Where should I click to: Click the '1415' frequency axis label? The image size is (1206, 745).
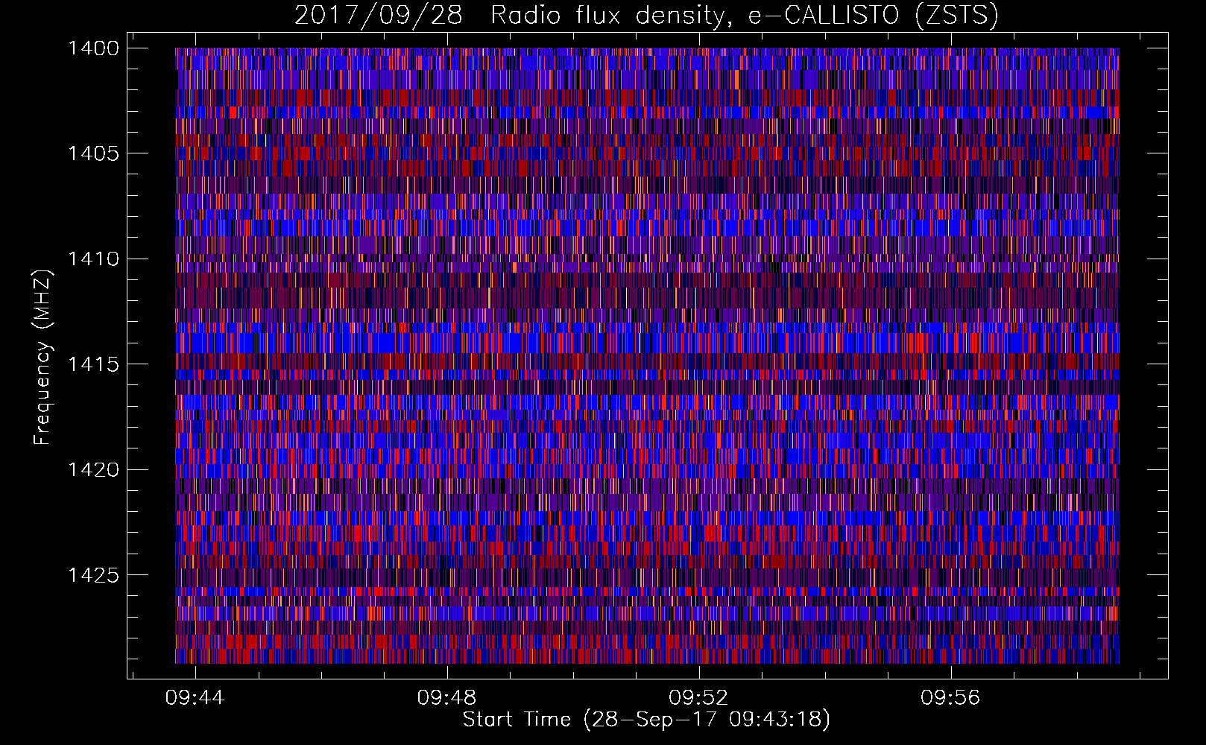93,364
